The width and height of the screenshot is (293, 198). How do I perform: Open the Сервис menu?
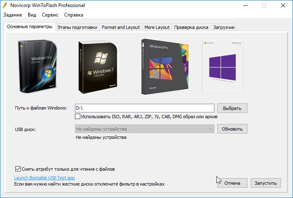(x=50, y=15)
